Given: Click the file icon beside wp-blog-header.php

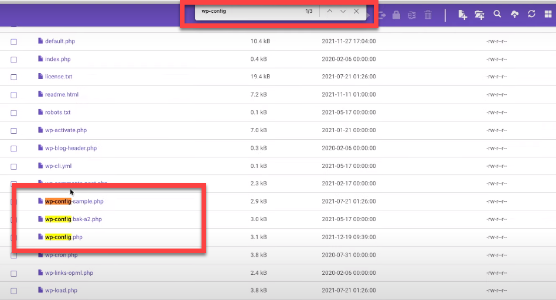Looking at the screenshot, I should coord(40,147).
